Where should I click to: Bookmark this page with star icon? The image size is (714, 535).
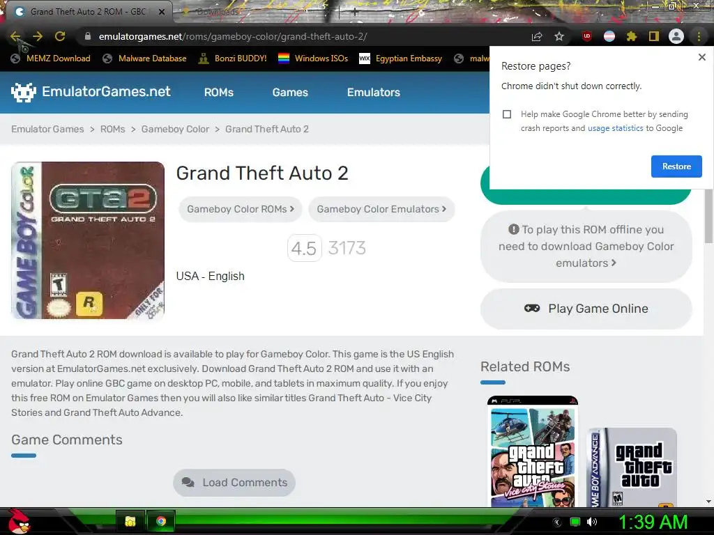click(x=559, y=36)
